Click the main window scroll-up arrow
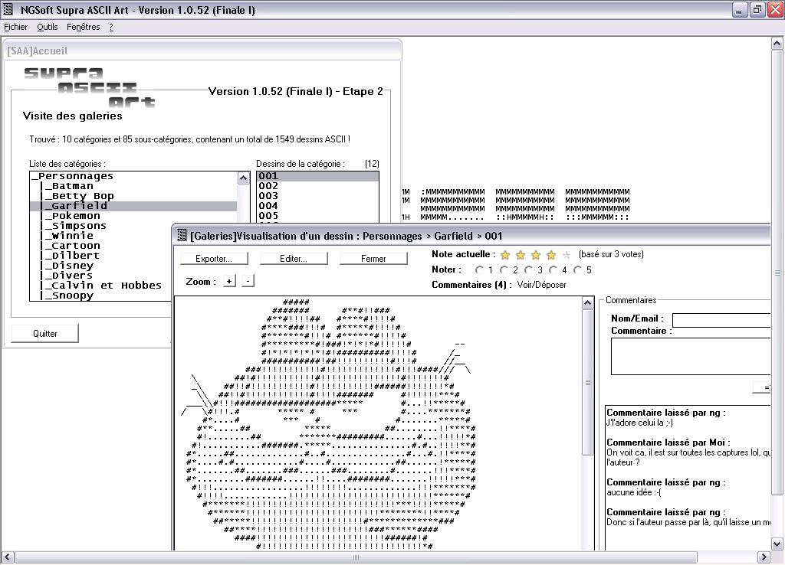The image size is (785, 565). [x=777, y=44]
